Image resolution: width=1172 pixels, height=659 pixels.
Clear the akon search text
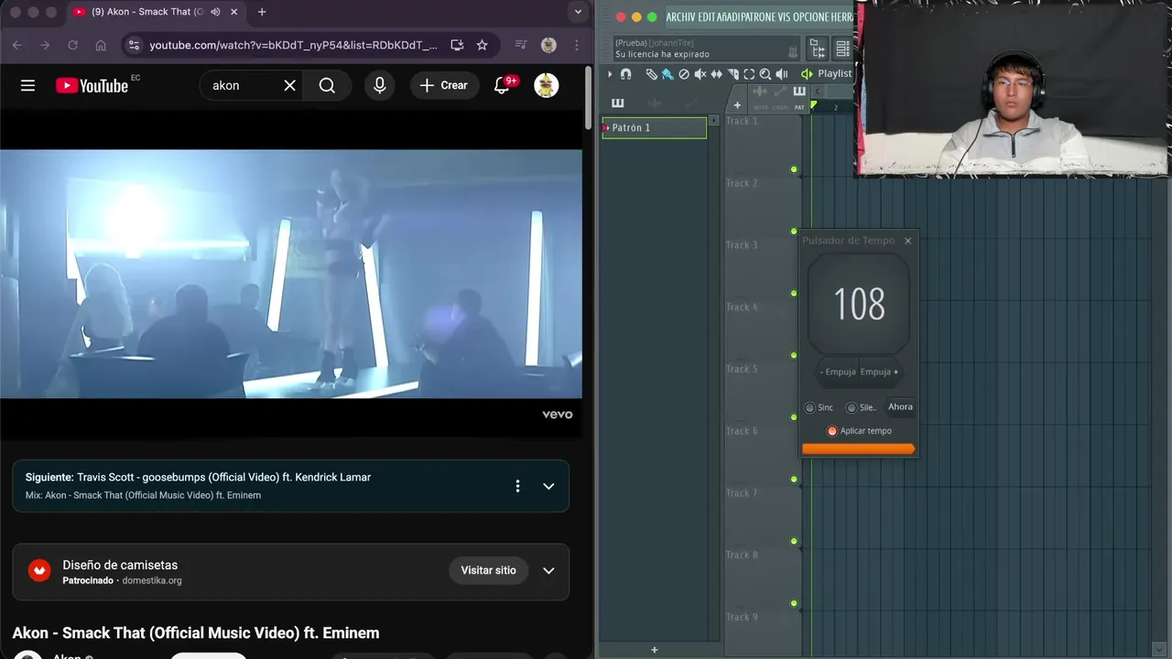coord(289,85)
